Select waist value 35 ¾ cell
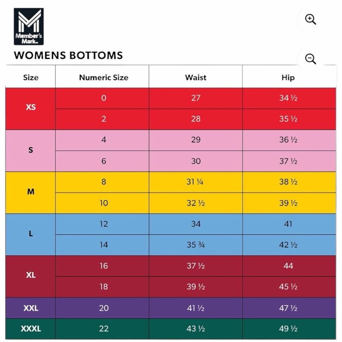 tap(196, 245)
